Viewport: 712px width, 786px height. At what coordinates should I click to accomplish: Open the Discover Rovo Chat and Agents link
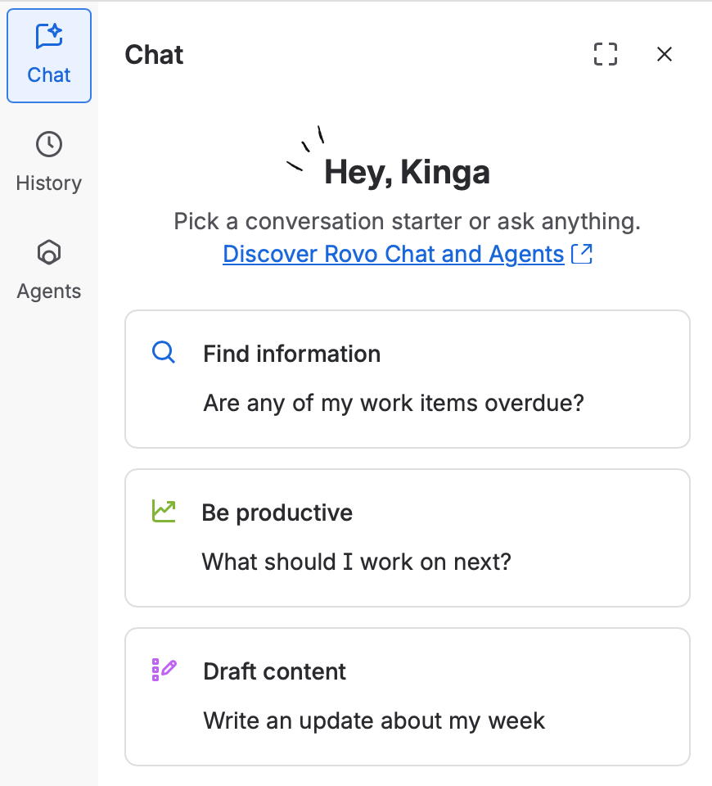pyautogui.click(x=393, y=254)
